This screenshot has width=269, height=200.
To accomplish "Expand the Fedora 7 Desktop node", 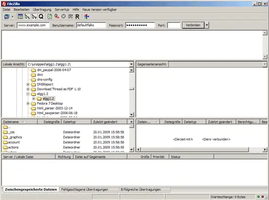I will (28, 103).
